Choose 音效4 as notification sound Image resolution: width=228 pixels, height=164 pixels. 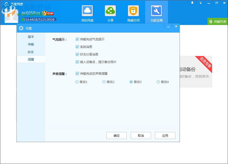click(158, 82)
